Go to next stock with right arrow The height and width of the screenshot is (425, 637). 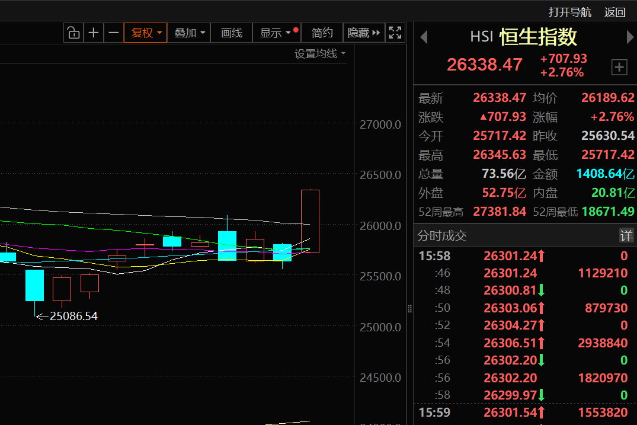pos(629,37)
